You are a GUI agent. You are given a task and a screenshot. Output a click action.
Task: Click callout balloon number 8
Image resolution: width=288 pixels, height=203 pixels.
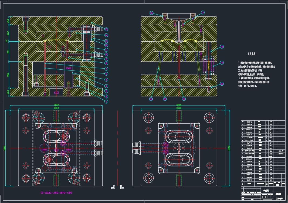[106, 63]
